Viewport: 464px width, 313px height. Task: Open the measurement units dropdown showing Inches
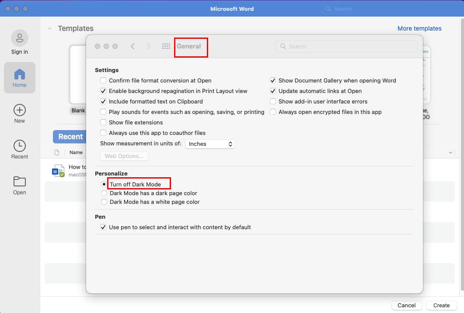point(210,144)
